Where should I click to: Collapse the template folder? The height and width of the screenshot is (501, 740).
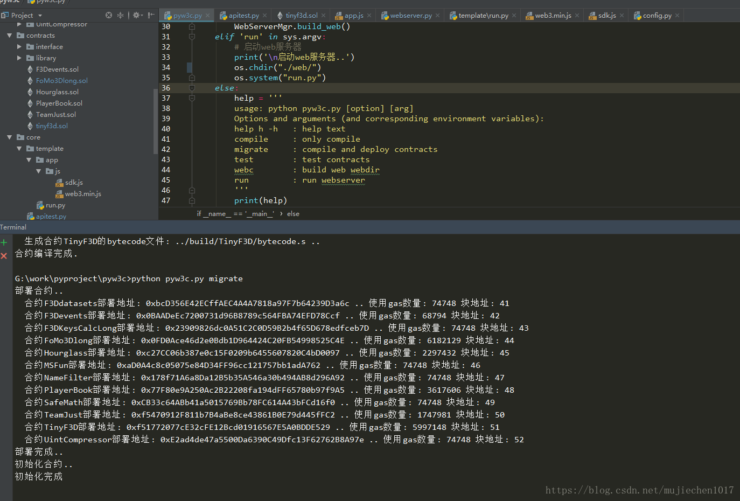pyautogui.click(x=19, y=149)
